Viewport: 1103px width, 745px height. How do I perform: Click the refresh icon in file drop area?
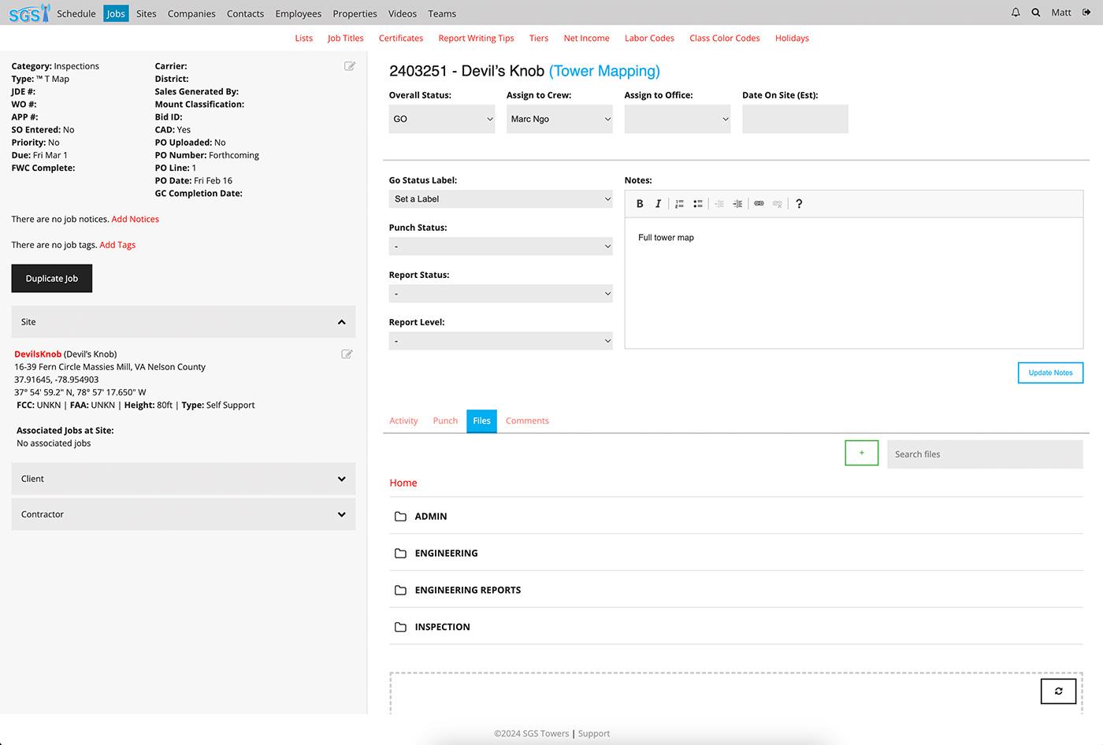click(1058, 691)
